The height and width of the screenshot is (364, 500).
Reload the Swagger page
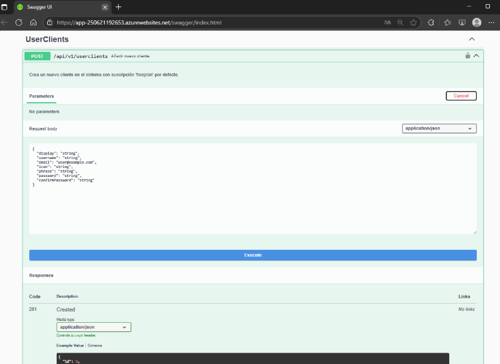[19, 22]
